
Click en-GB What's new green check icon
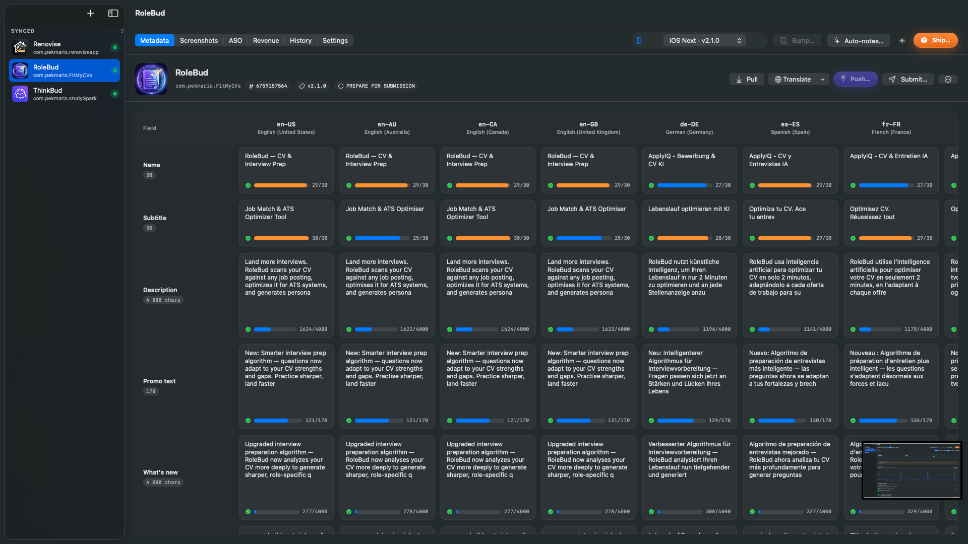[x=550, y=512]
